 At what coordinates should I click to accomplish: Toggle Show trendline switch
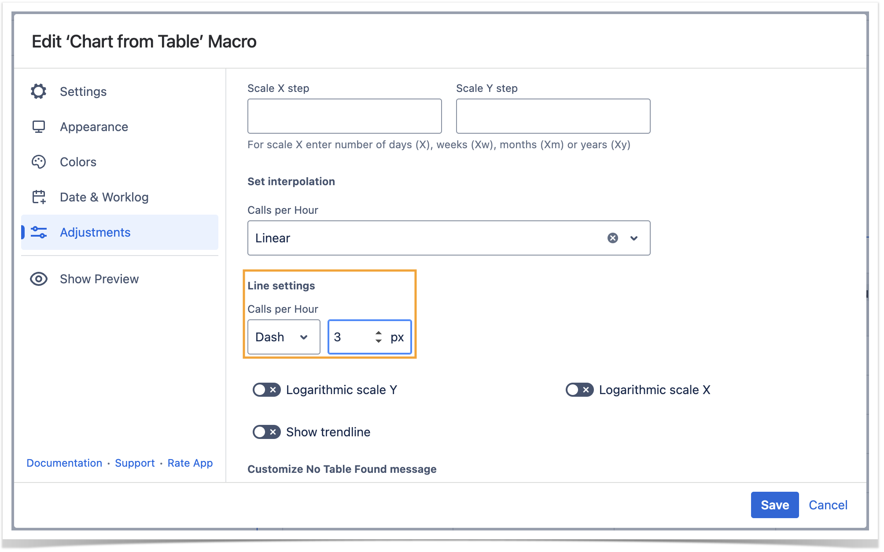point(266,432)
